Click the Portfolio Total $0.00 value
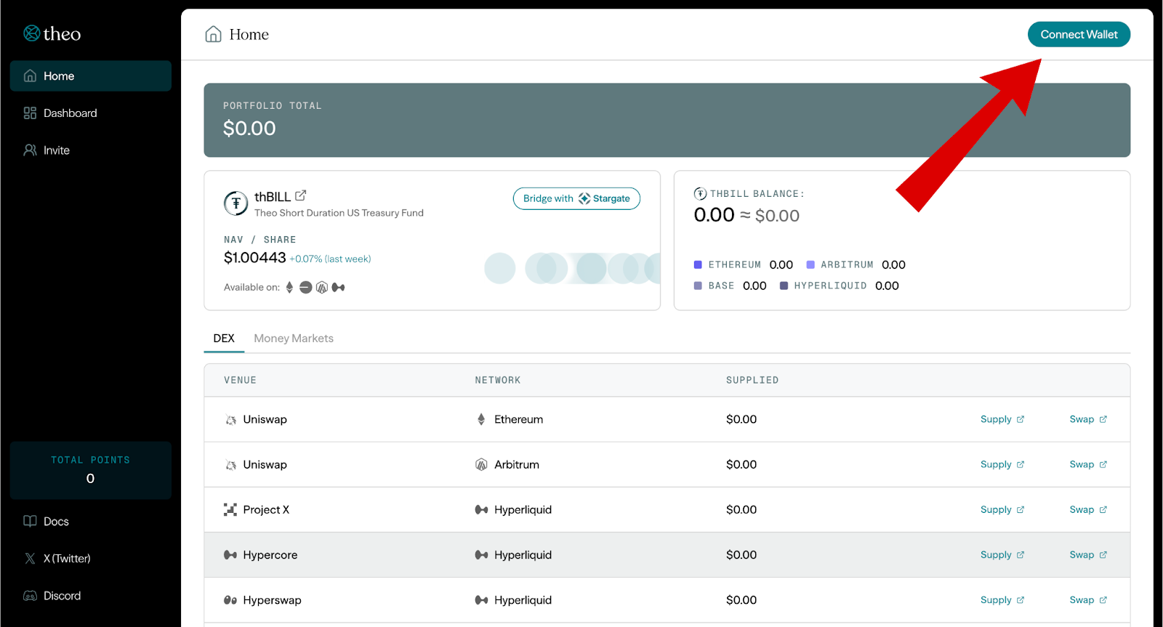The width and height of the screenshot is (1163, 627). tap(249, 129)
